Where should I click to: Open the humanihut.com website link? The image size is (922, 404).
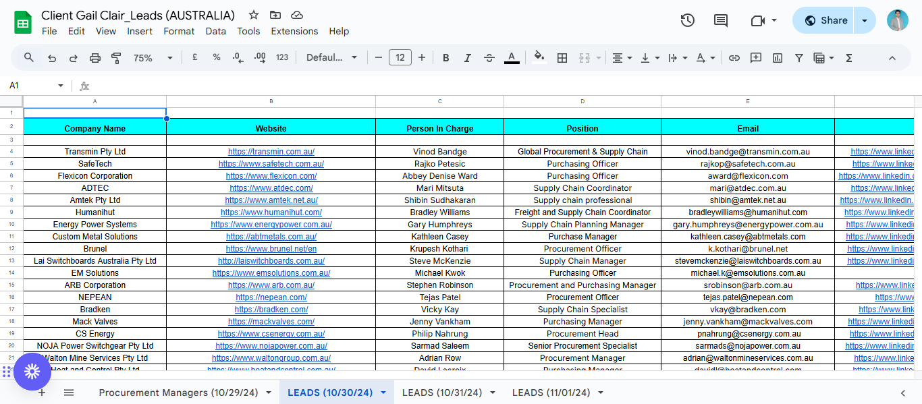[271, 212]
